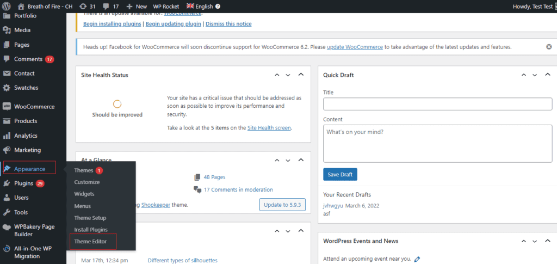The height and width of the screenshot is (264, 557).
Task: Select Menus from Appearance submenu
Action: tap(83, 206)
